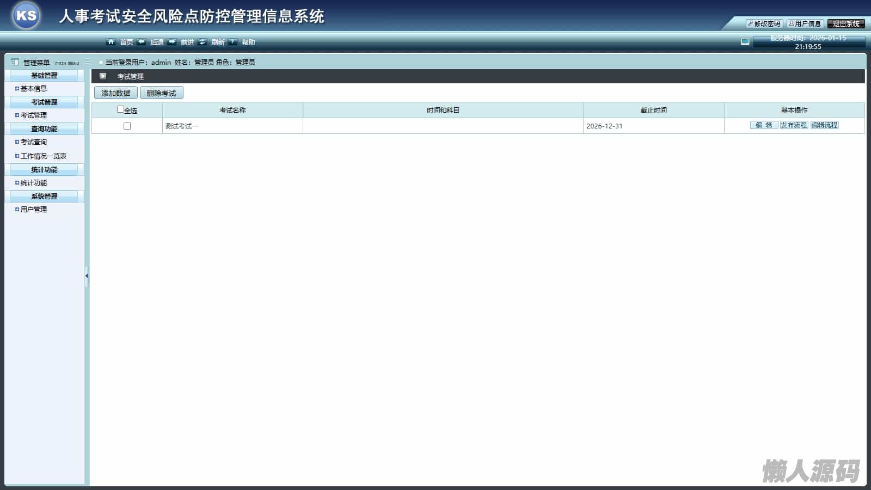Click the 添加数据 button
The height and width of the screenshot is (490, 871).
click(x=116, y=93)
